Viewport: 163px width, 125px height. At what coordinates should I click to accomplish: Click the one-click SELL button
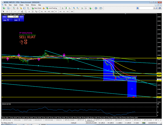click(4, 17)
